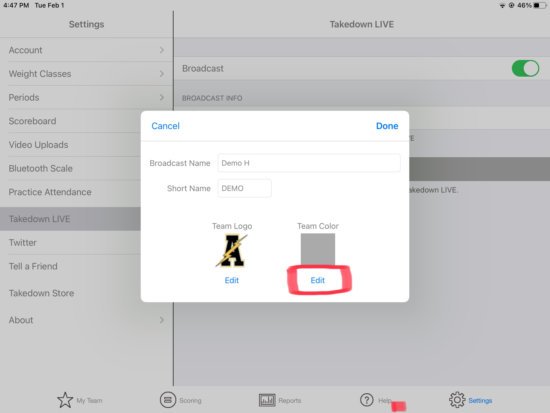550x413 pixels.
Task: Tap the team logo thumbnail image
Action: [232, 251]
